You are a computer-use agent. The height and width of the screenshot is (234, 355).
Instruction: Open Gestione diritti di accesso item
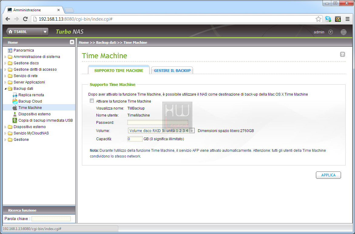pos(35,69)
